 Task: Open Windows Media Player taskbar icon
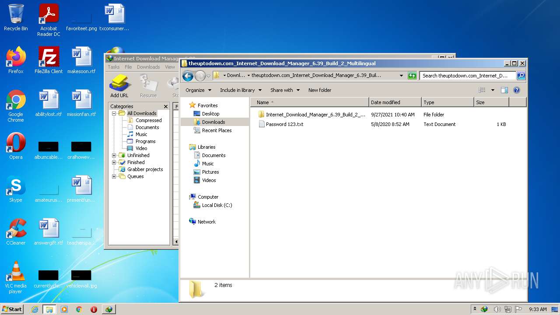coord(64,309)
